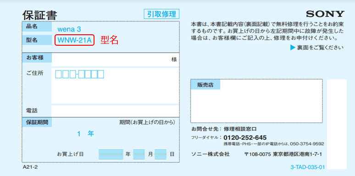355x176 pixels.
Task: Click the postal code boxes in address field
Action: pyautogui.click(x=79, y=74)
